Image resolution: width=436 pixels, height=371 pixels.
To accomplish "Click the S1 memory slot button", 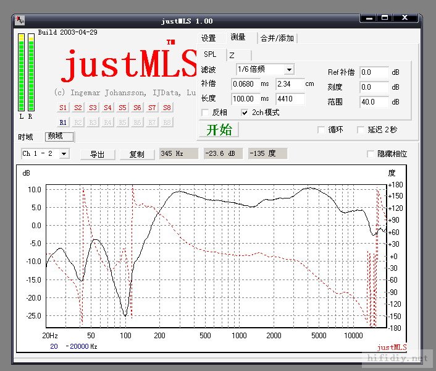I will tap(63, 108).
